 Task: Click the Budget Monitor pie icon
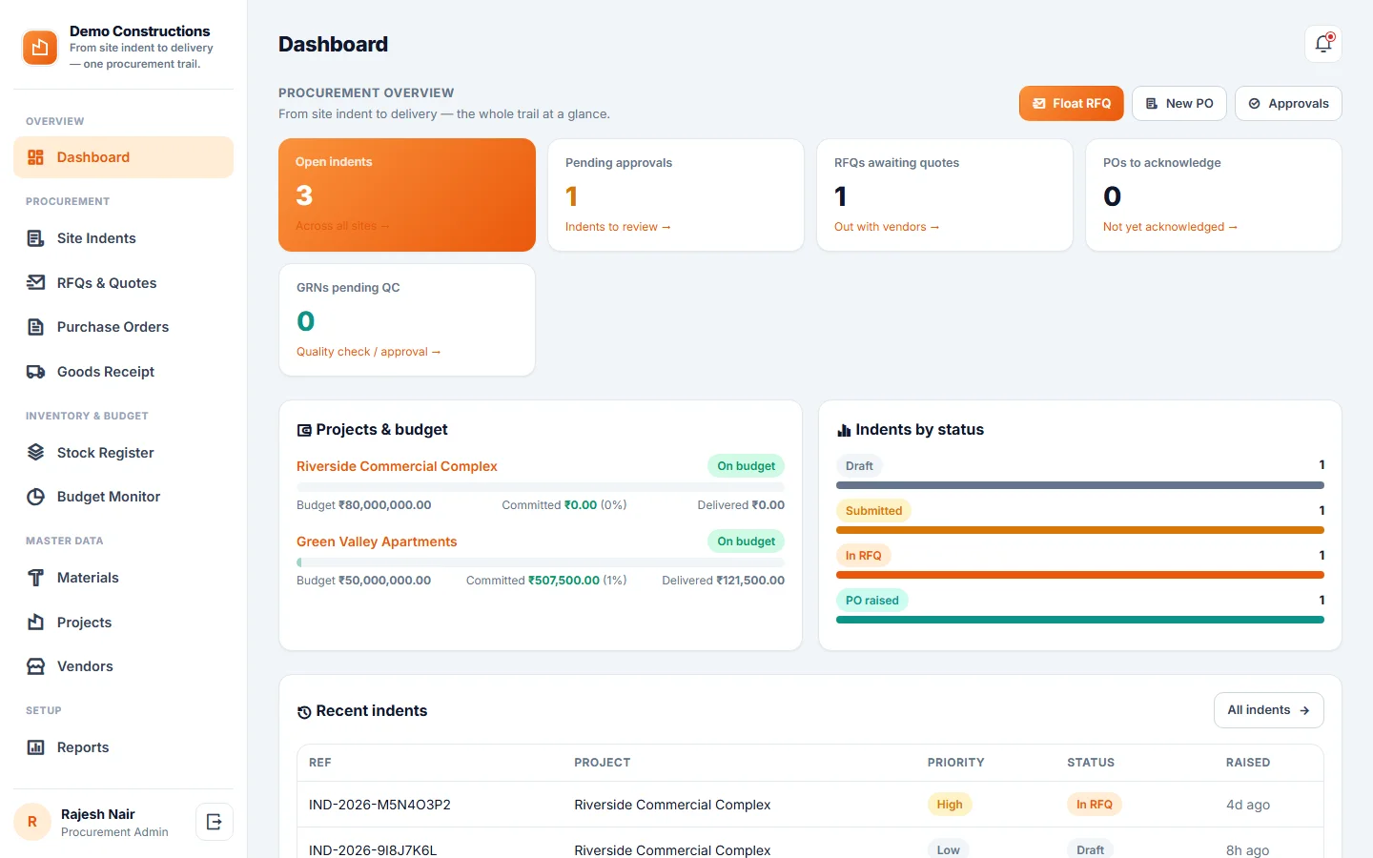35,497
